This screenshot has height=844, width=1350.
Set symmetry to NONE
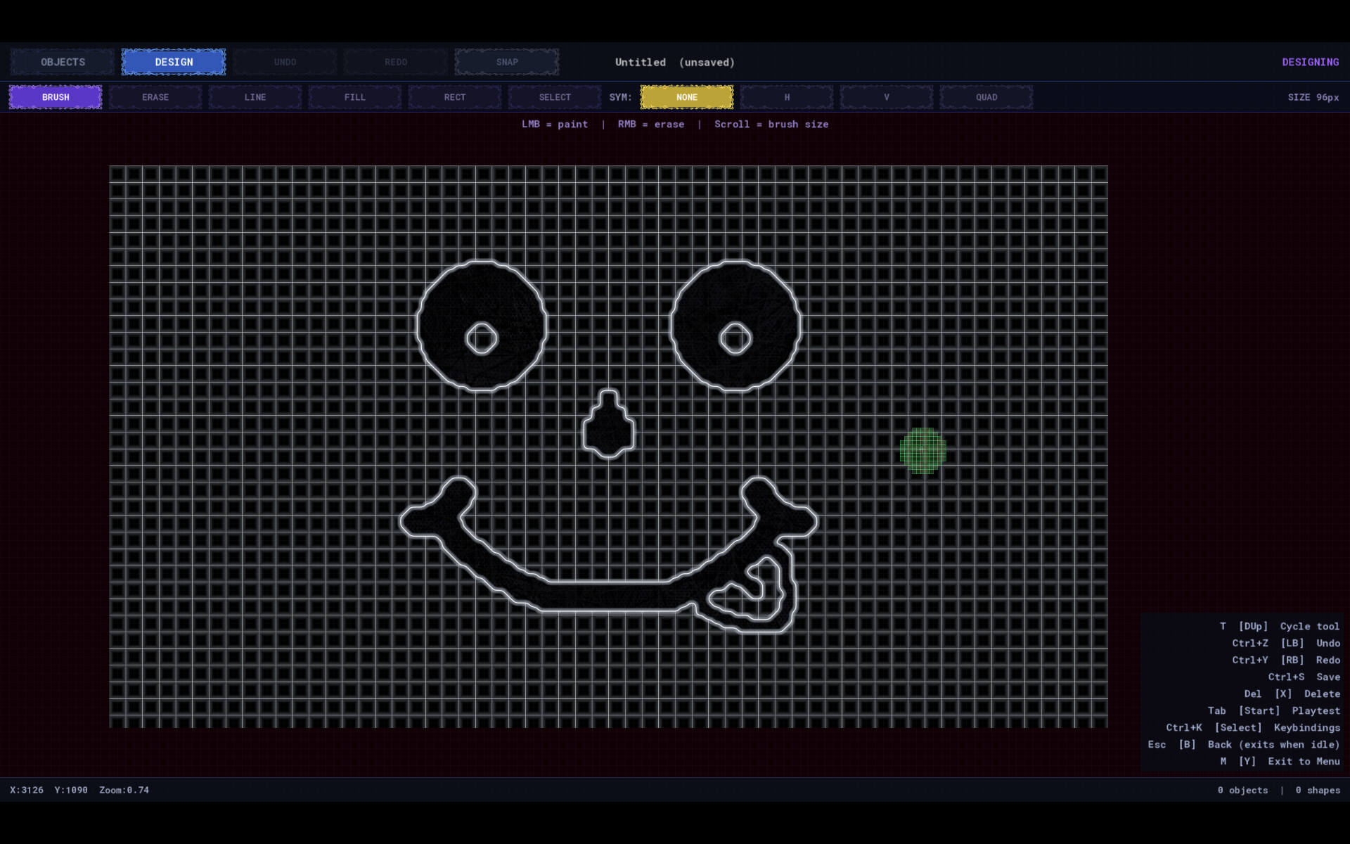pyautogui.click(x=687, y=97)
